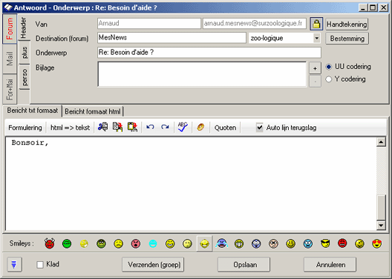Open the perso side tab
Screen dimensions: 392x279
(24, 77)
